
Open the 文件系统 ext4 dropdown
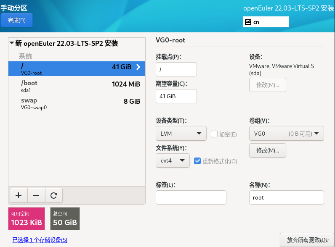(x=173, y=160)
